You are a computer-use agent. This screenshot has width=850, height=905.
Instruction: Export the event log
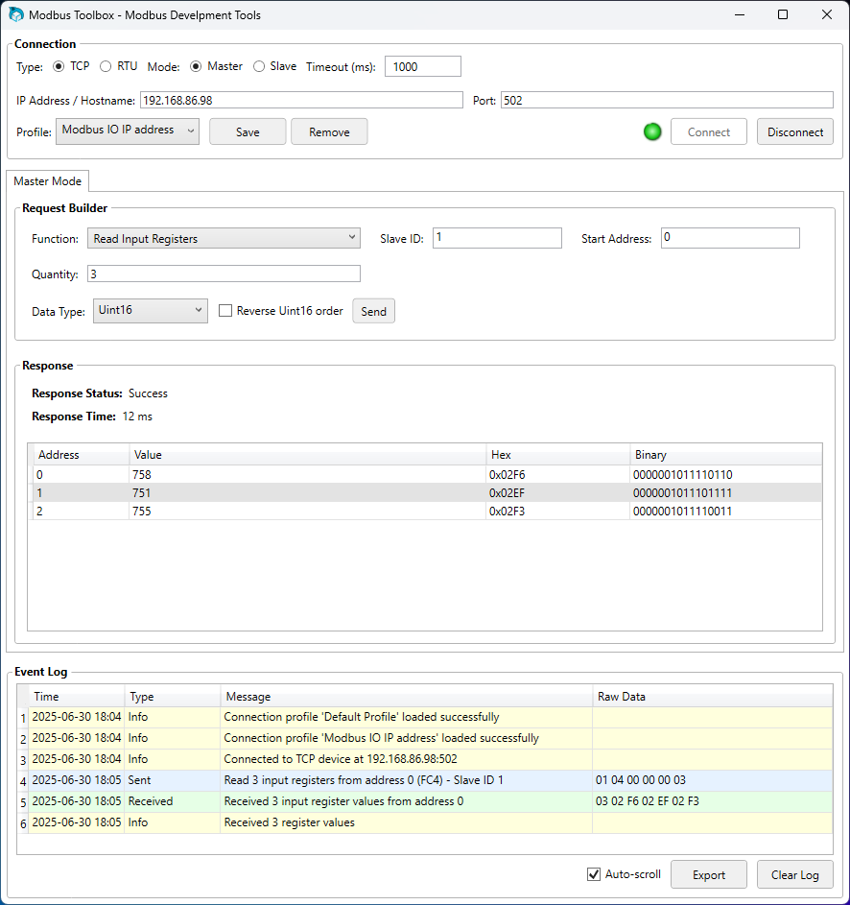(x=708, y=874)
